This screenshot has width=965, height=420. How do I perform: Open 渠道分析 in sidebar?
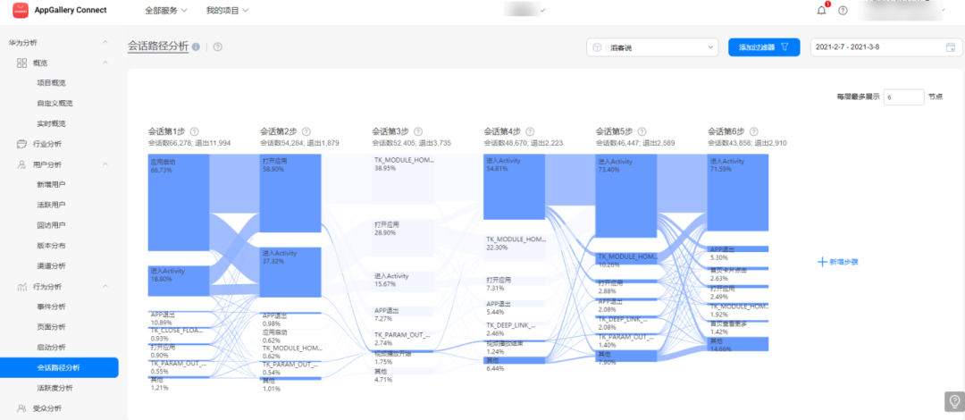(x=51, y=266)
